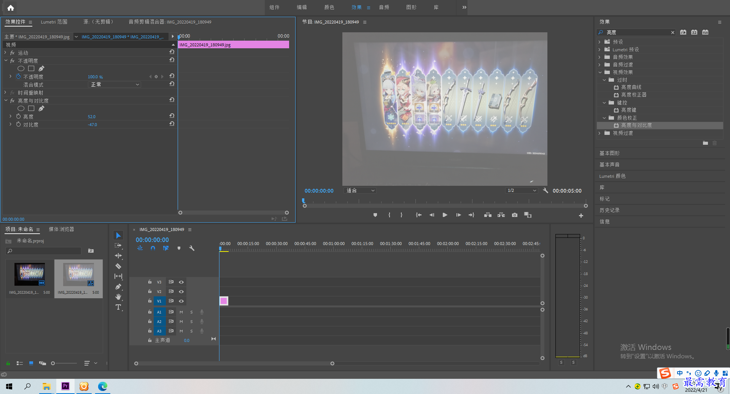Expand the 运动 effect
Screen dimensions: 730x394
[x=5, y=53]
